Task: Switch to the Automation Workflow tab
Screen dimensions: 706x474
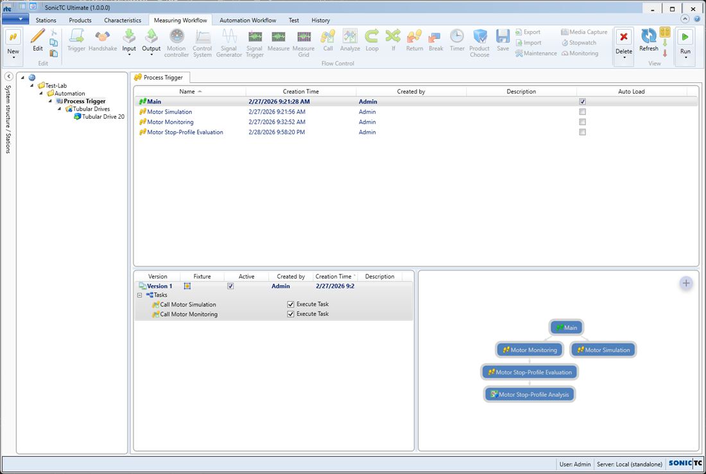Action: pyautogui.click(x=248, y=21)
